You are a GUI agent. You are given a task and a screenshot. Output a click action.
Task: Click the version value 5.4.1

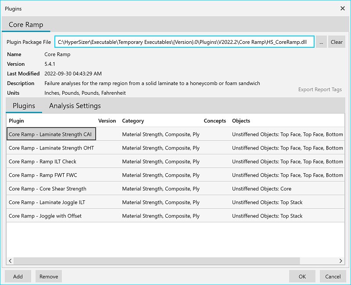click(50, 64)
